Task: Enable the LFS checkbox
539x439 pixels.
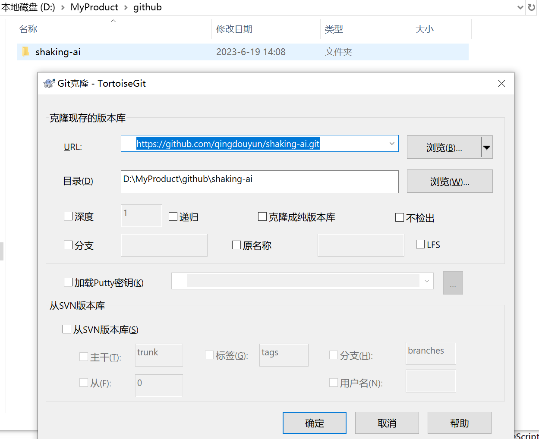Action: coord(420,244)
